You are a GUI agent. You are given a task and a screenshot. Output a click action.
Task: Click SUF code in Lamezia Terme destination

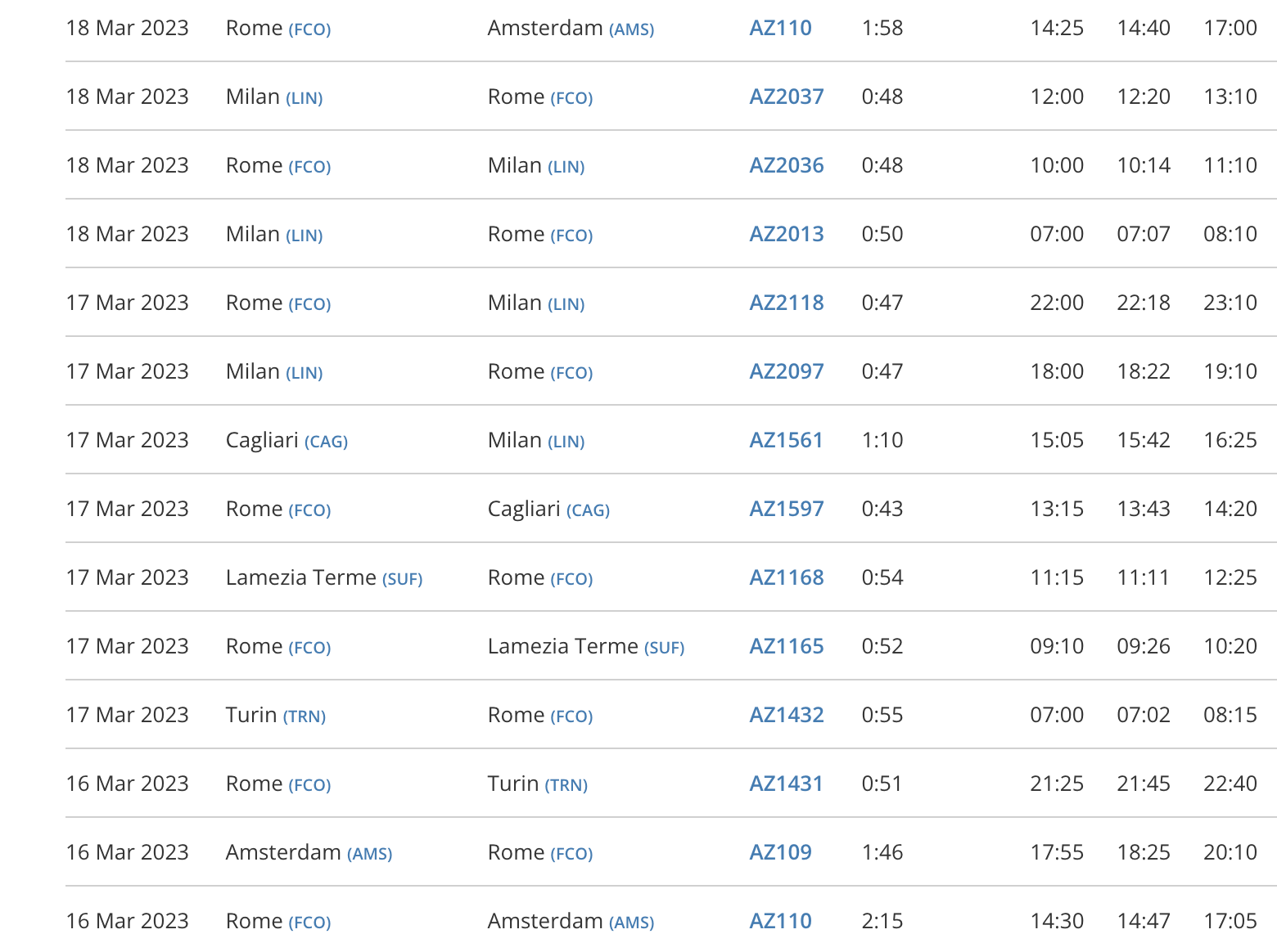click(664, 648)
